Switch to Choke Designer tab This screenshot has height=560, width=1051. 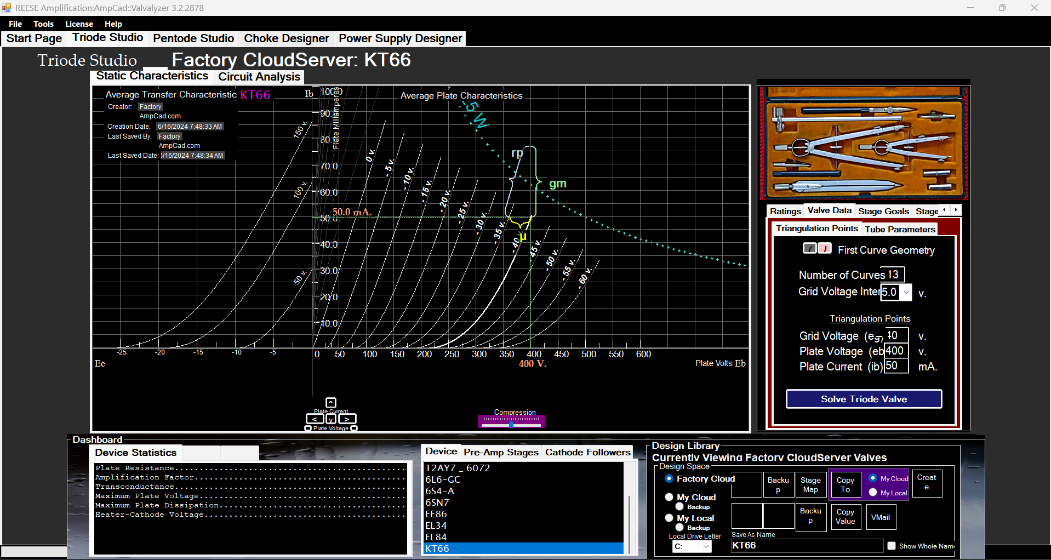(286, 38)
